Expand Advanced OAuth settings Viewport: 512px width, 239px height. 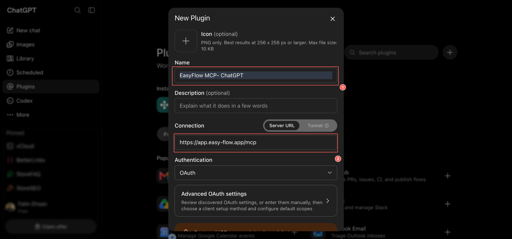click(256, 201)
